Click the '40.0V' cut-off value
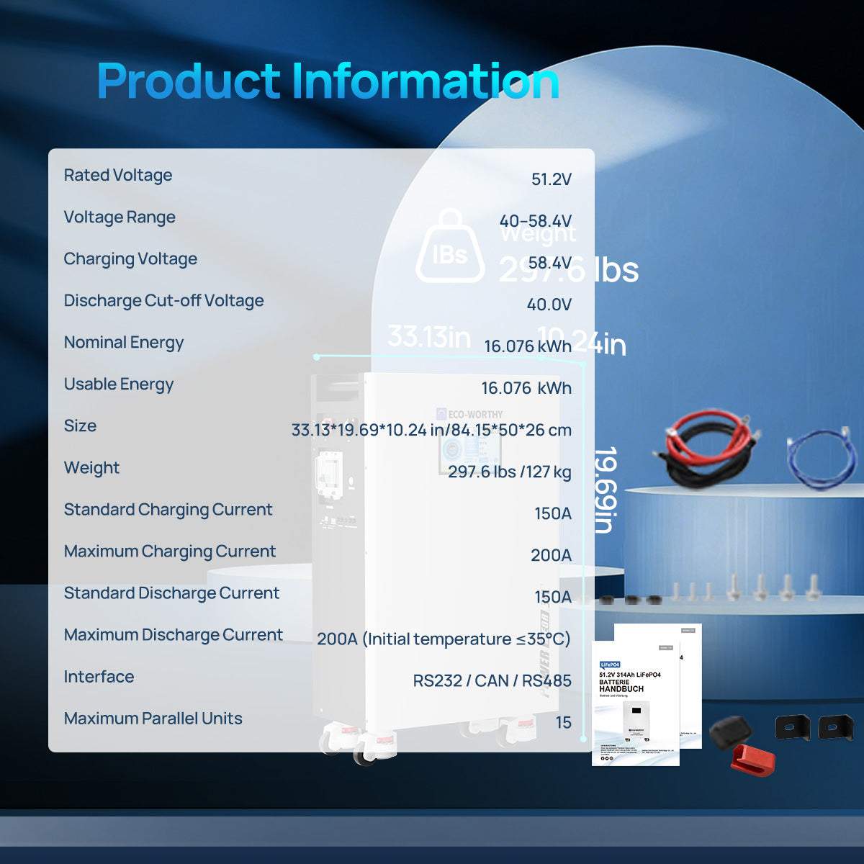 549,305
